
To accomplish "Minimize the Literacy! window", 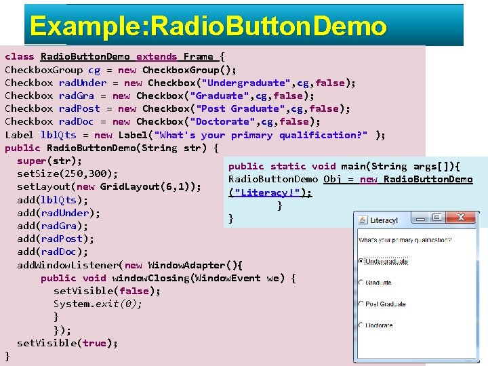I will 420,218.
